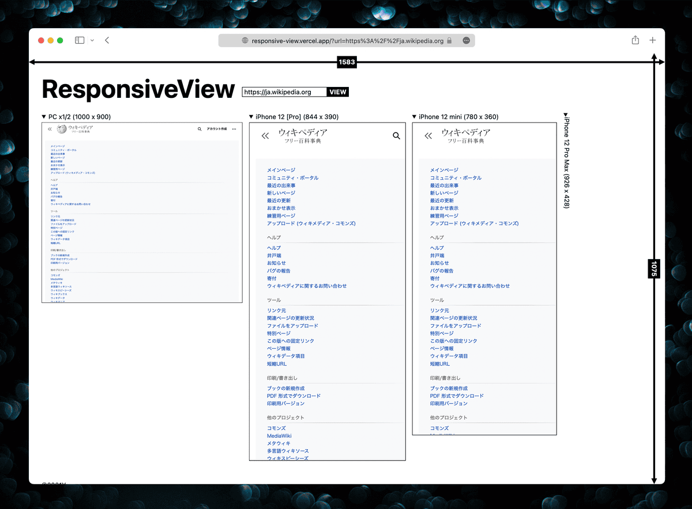Select the « collapse icon in the iPhone 12 mini preview
Viewport: 692px width, 509px height.
pyautogui.click(x=428, y=136)
